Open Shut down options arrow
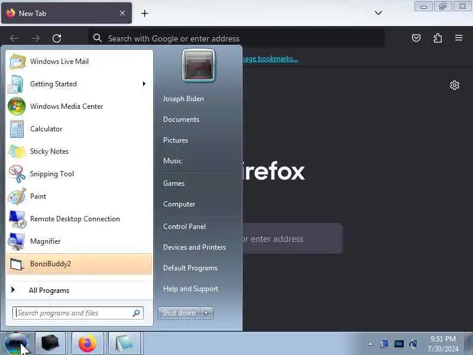The height and width of the screenshot is (355, 473). pyautogui.click(x=206, y=313)
